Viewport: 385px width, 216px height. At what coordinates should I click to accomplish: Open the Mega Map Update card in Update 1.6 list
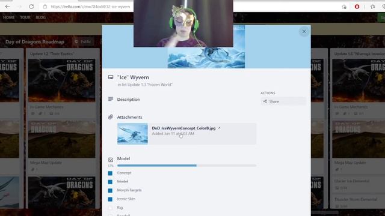359,146
